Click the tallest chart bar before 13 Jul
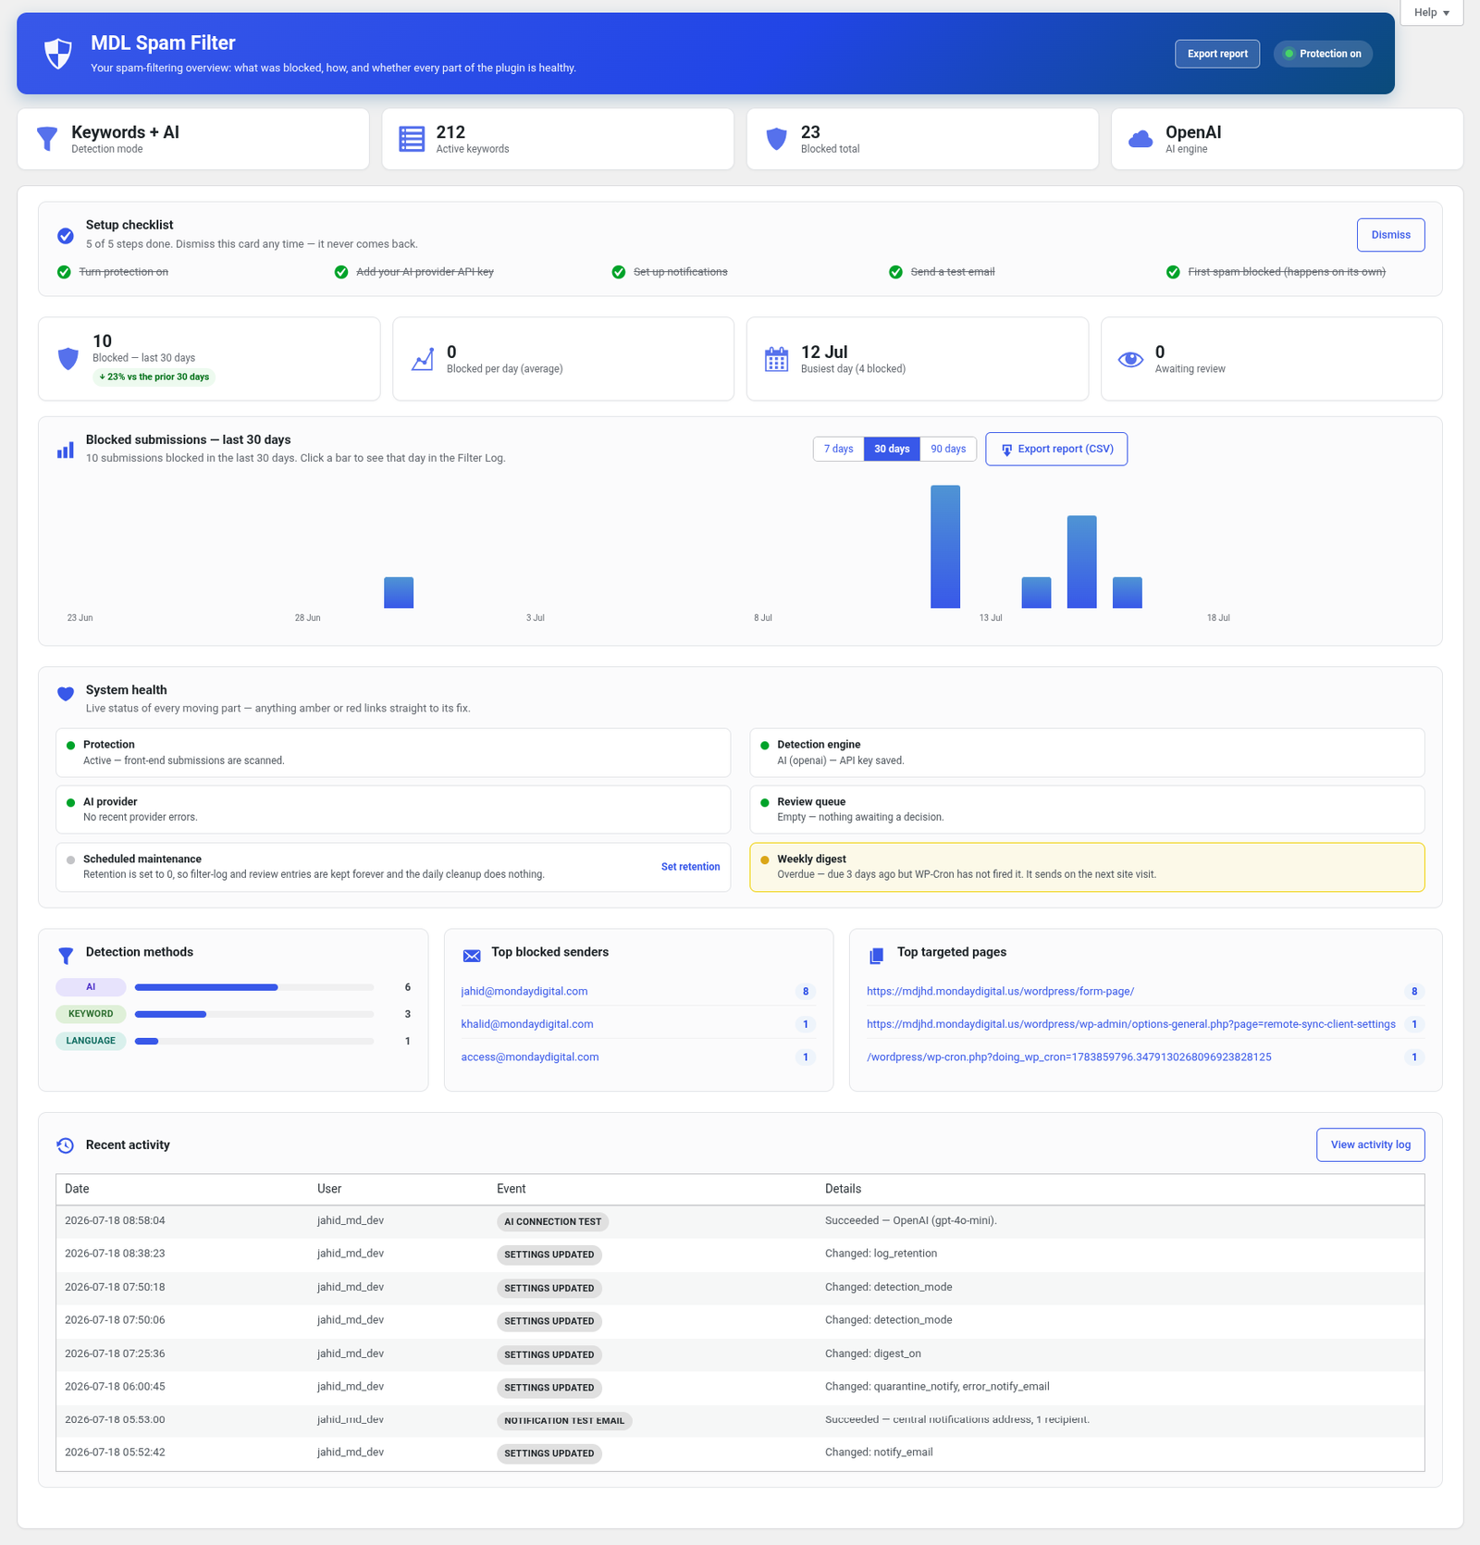Viewport: 1480px width, 1545px height. pos(945,547)
